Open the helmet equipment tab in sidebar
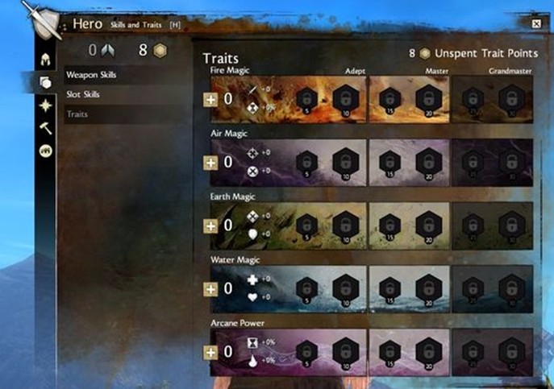The image size is (554, 389). point(46,60)
